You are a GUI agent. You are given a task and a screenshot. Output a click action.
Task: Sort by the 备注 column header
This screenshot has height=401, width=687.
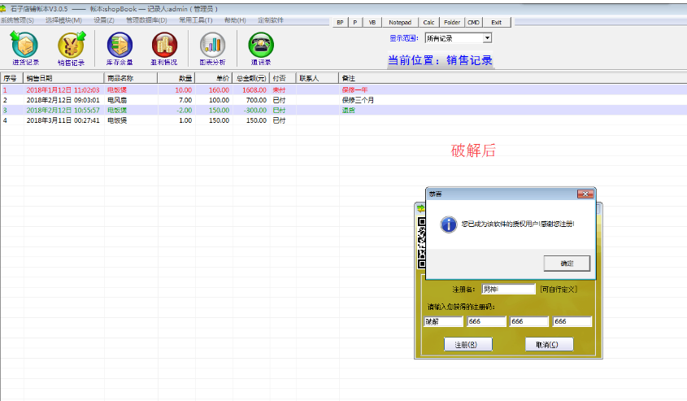[513, 78]
